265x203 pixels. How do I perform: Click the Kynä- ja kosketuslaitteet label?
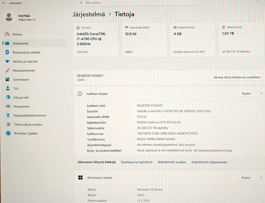click(104, 151)
